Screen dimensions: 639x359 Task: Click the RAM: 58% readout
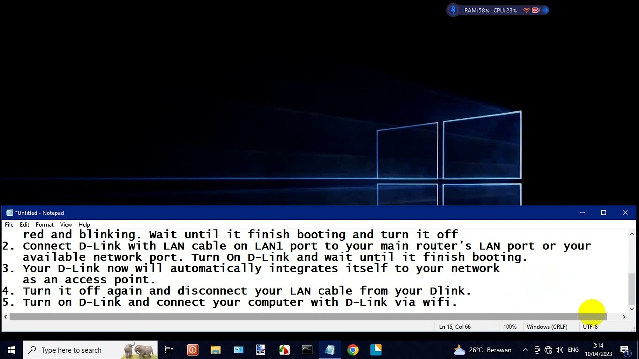point(477,10)
